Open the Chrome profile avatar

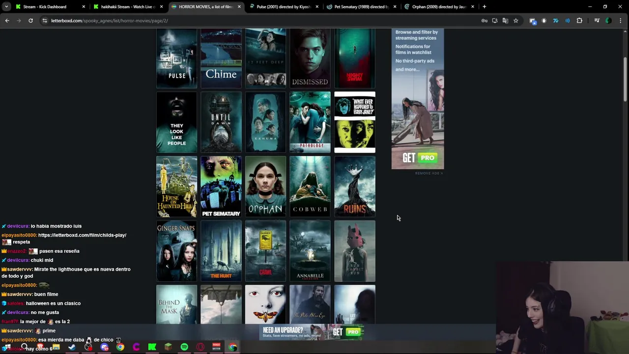coord(609,21)
